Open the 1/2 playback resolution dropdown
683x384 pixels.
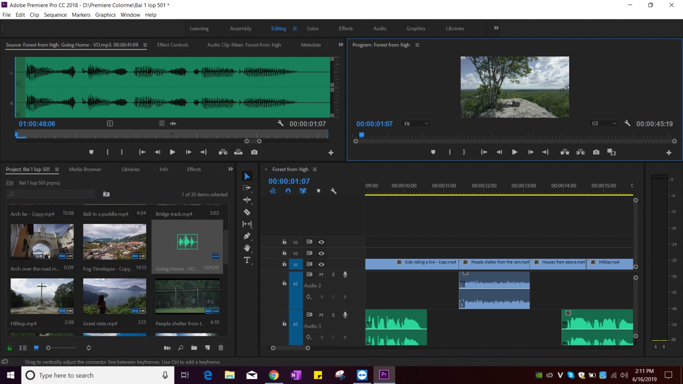(x=604, y=123)
